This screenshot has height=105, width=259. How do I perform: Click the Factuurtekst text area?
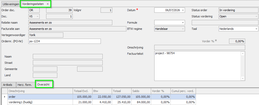coord(198,66)
